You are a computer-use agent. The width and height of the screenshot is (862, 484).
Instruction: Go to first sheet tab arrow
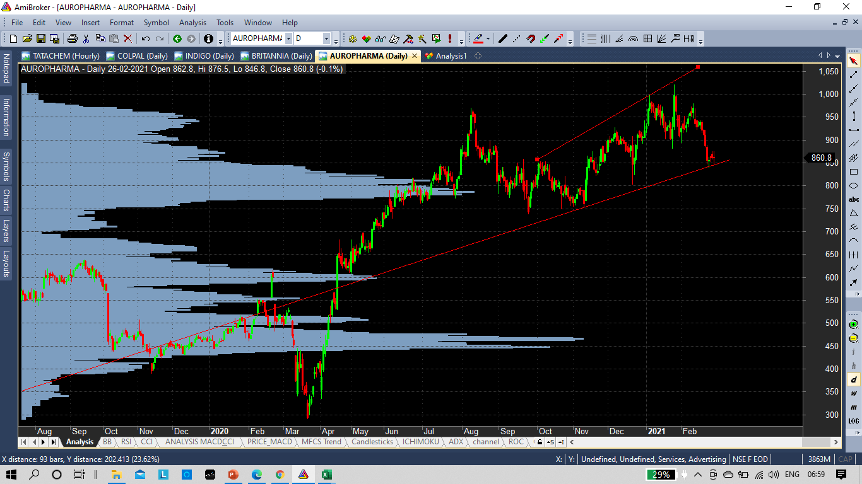tap(24, 442)
